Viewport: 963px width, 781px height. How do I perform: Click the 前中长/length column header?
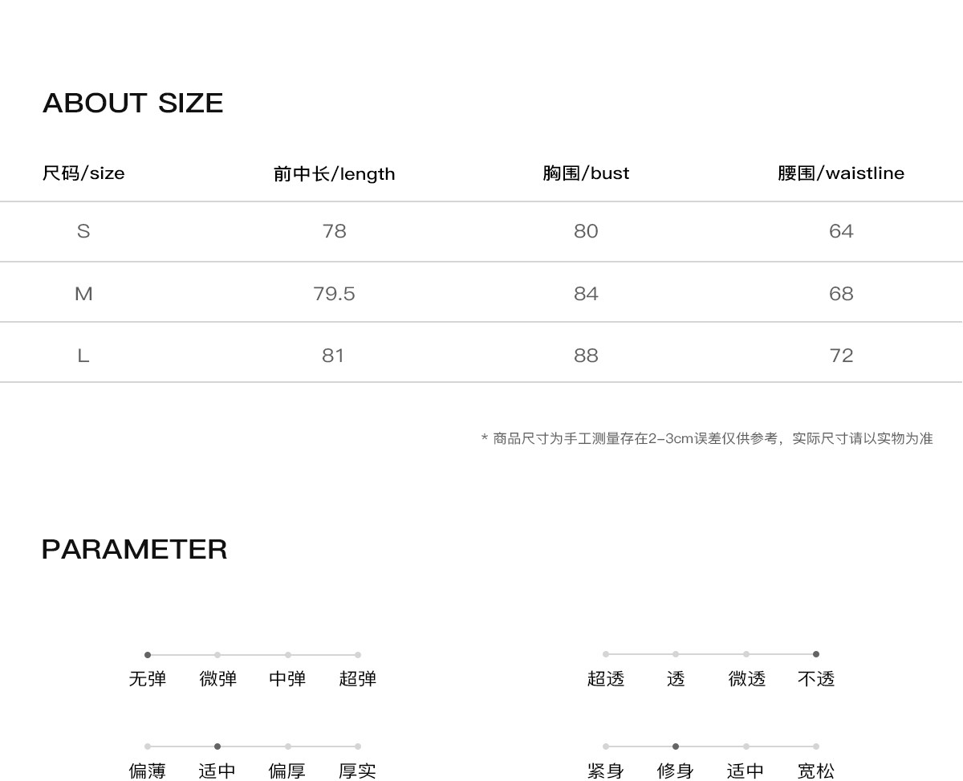coord(334,174)
